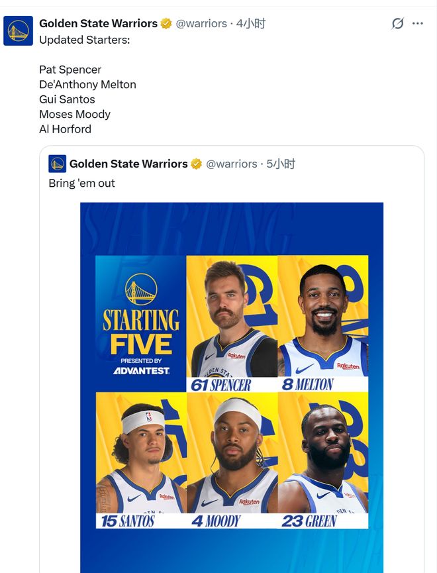
Task: Click the Grok icon at the top right
Action: pos(397,24)
